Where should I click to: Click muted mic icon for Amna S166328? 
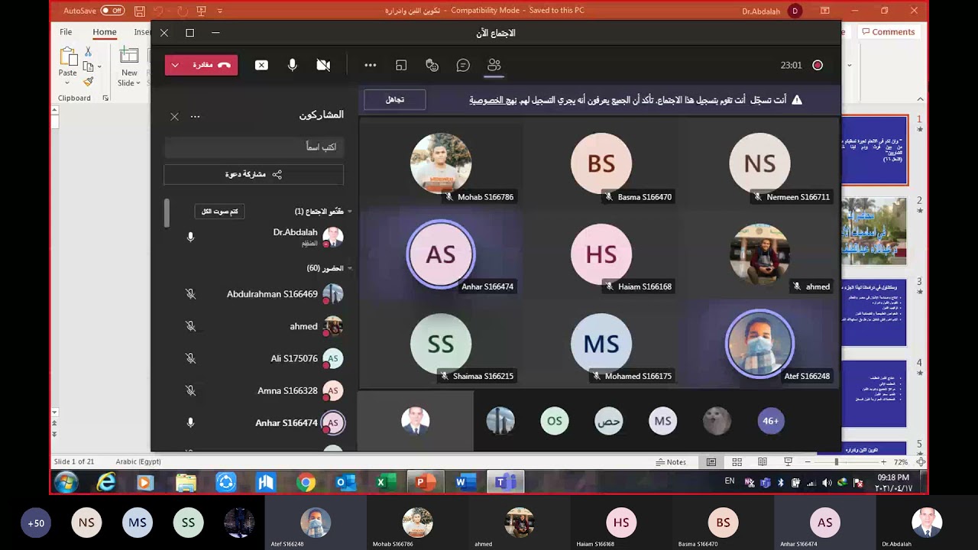pyautogui.click(x=190, y=390)
